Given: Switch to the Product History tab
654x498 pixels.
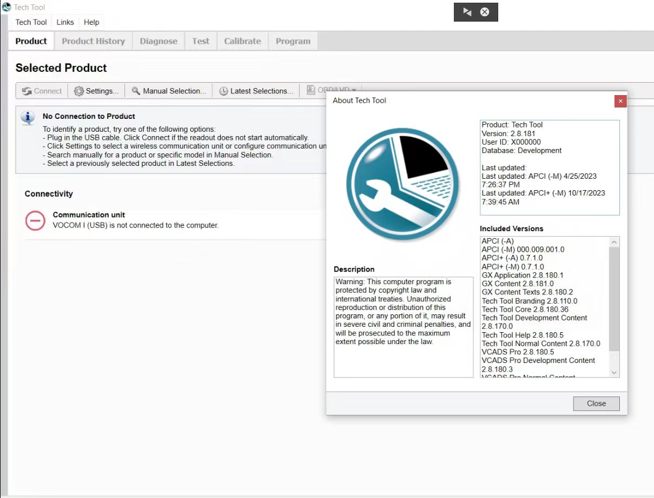Looking at the screenshot, I should pyautogui.click(x=93, y=41).
